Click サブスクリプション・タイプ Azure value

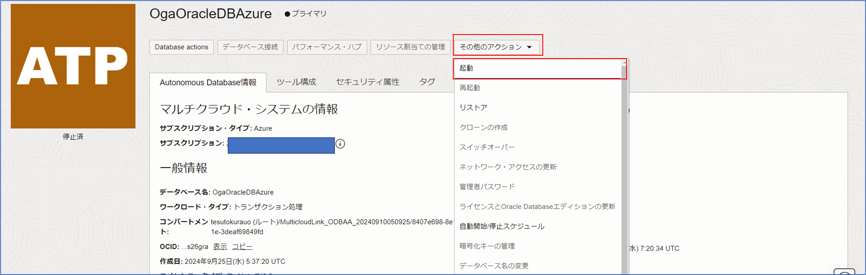(263, 128)
